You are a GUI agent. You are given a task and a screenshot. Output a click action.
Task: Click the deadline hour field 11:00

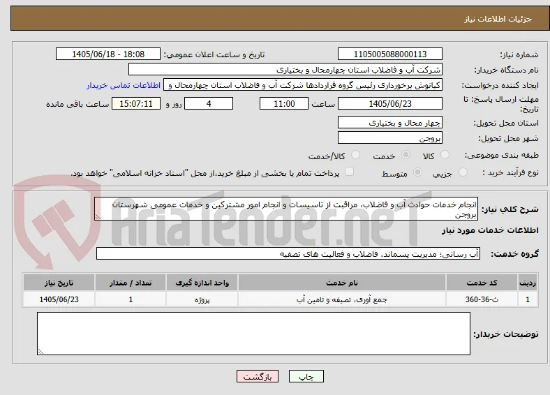click(x=284, y=103)
